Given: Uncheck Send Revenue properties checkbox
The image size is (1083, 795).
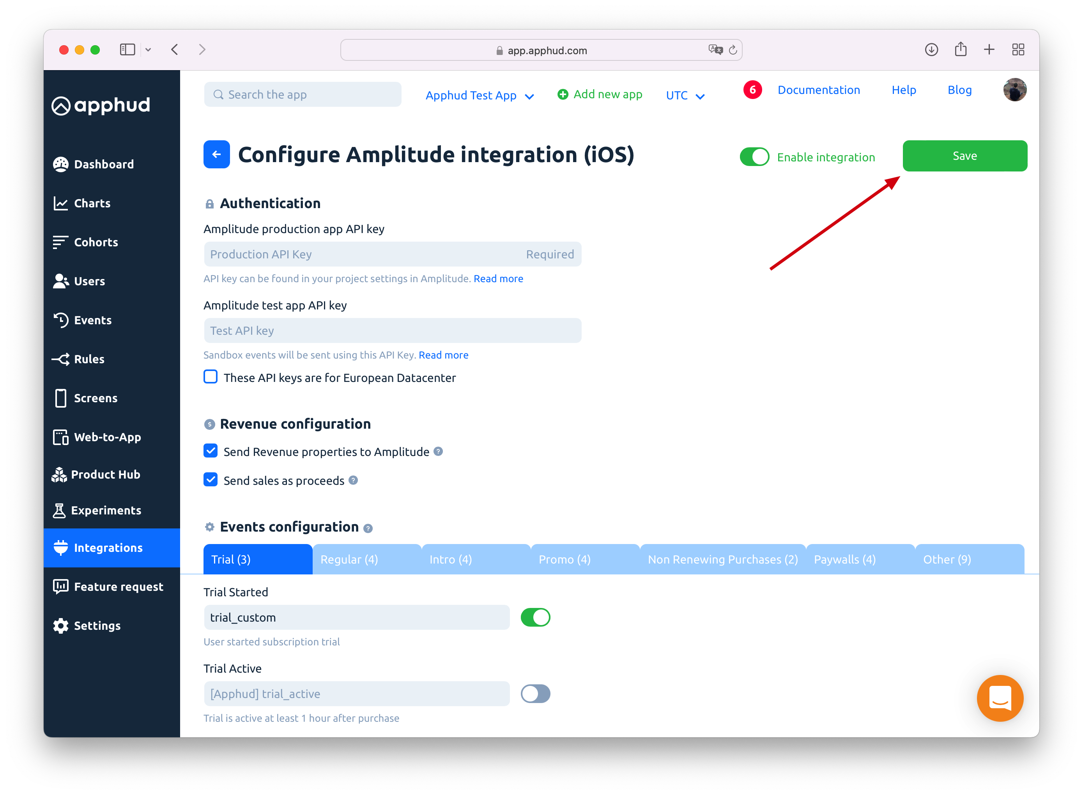Looking at the screenshot, I should pos(211,451).
